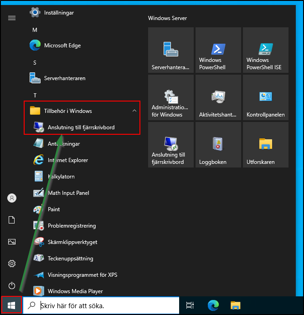This screenshot has width=304, height=315.
Task: Launch Microsoft Edge from the app list
Action: pyautogui.click(x=82, y=46)
